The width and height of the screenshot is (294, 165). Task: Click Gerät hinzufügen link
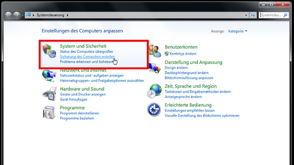pos(73,99)
